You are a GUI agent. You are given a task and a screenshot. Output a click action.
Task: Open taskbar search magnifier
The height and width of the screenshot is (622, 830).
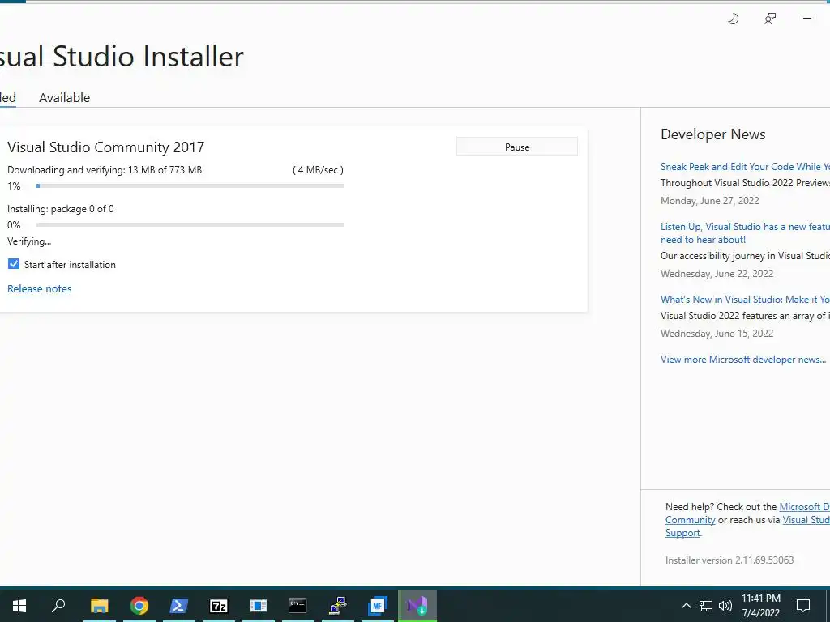pos(58,606)
